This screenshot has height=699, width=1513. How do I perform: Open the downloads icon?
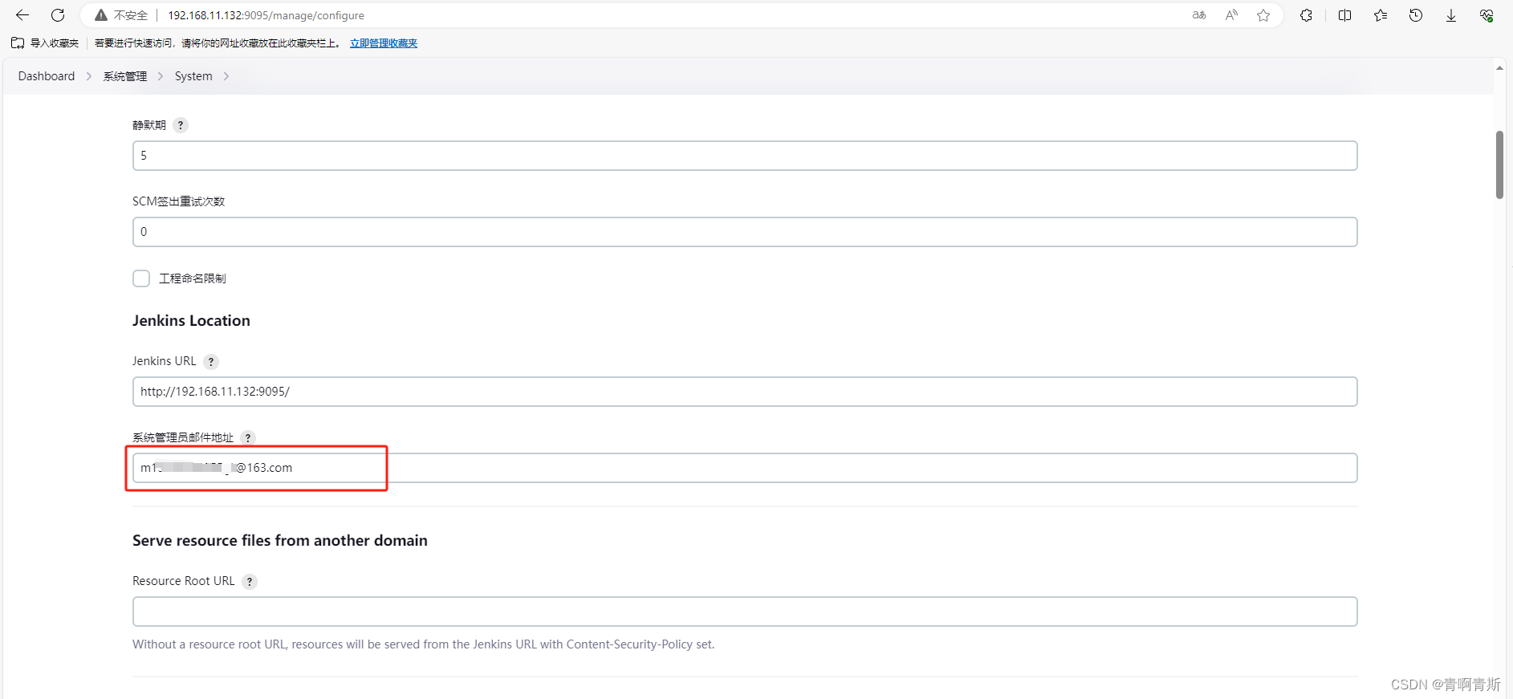1451,15
